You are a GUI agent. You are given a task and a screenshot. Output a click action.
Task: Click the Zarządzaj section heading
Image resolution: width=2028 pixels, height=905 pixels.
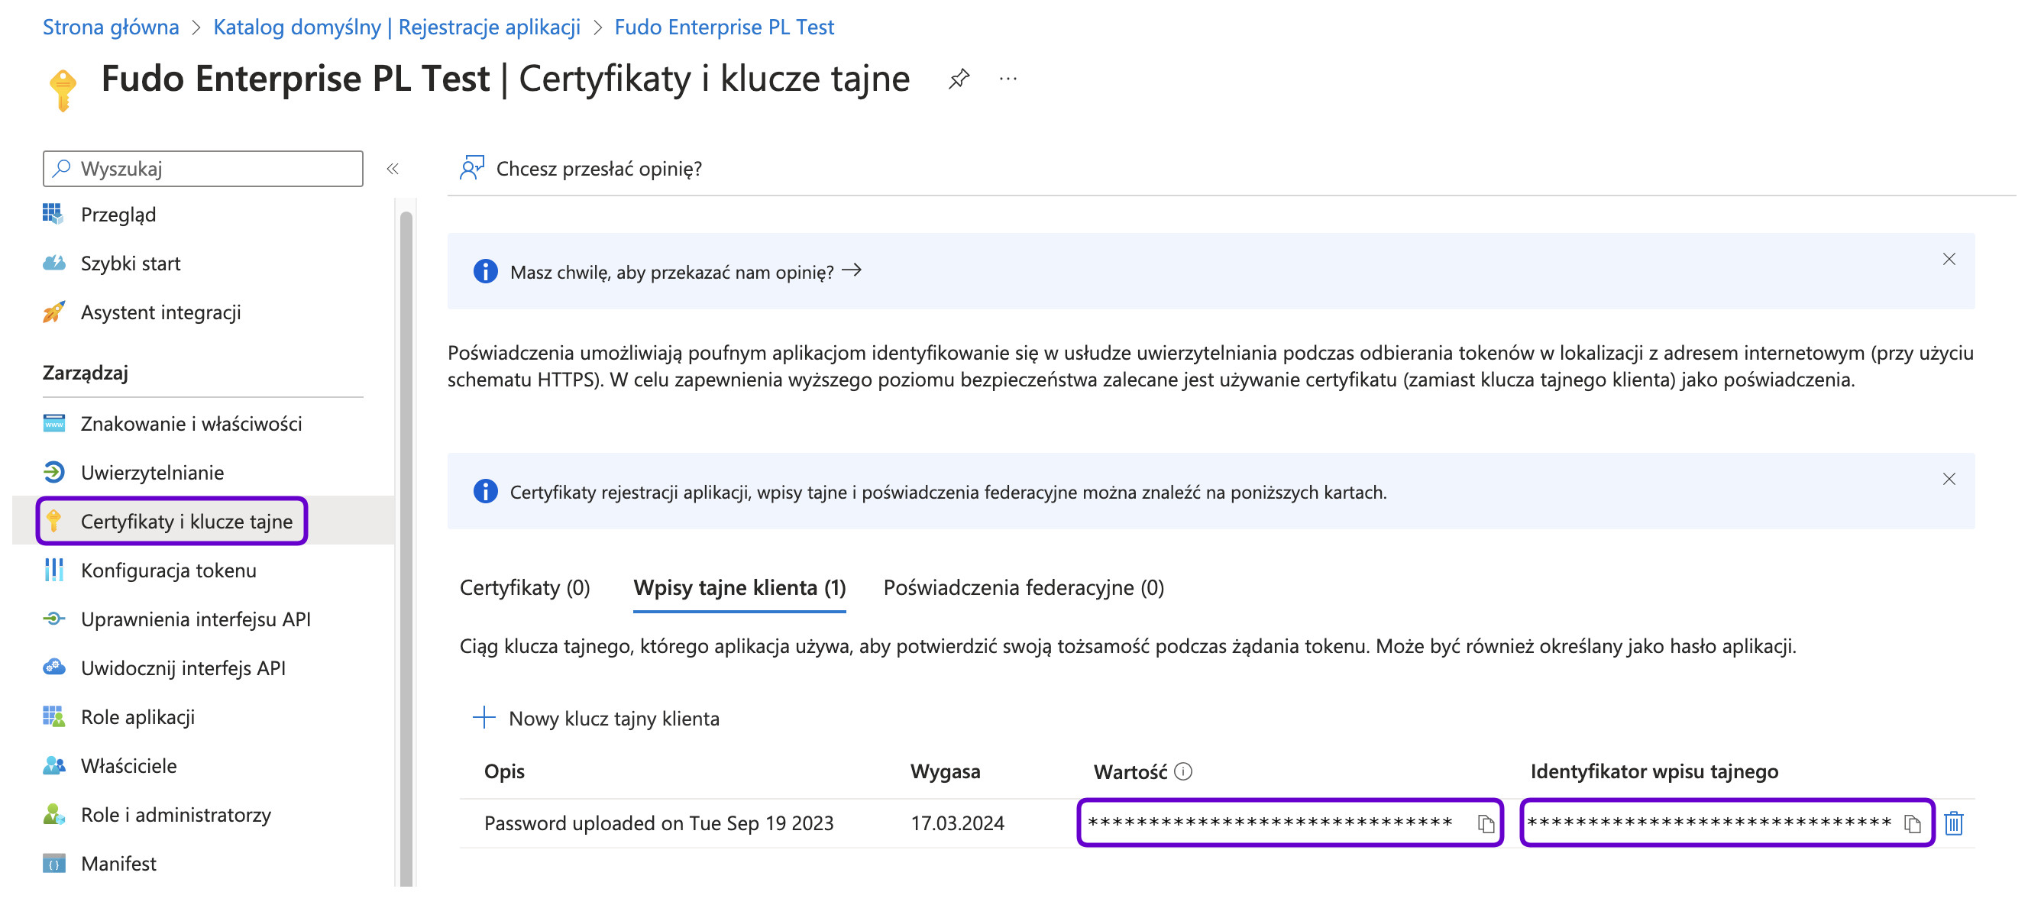tap(85, 373)
